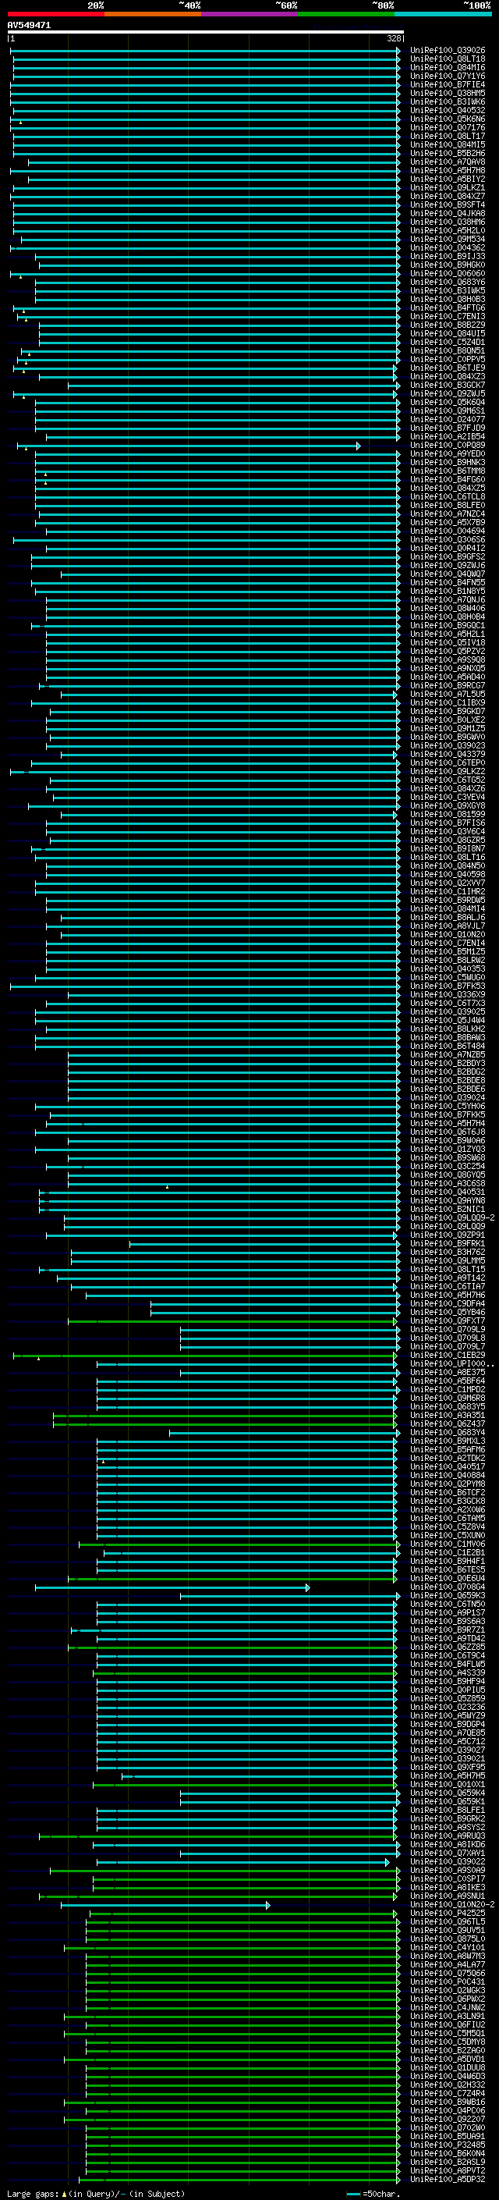This screenshot has height=2200, width=499.
Task: Select the UniRef100_Q9ZWJ5 label
Action: tap(448, 393)
